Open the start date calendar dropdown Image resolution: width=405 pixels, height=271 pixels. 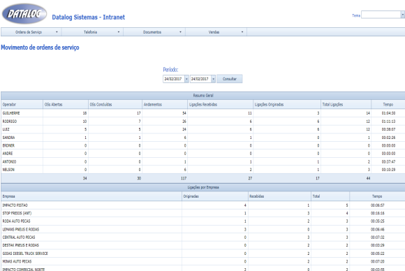pos(186,79)
